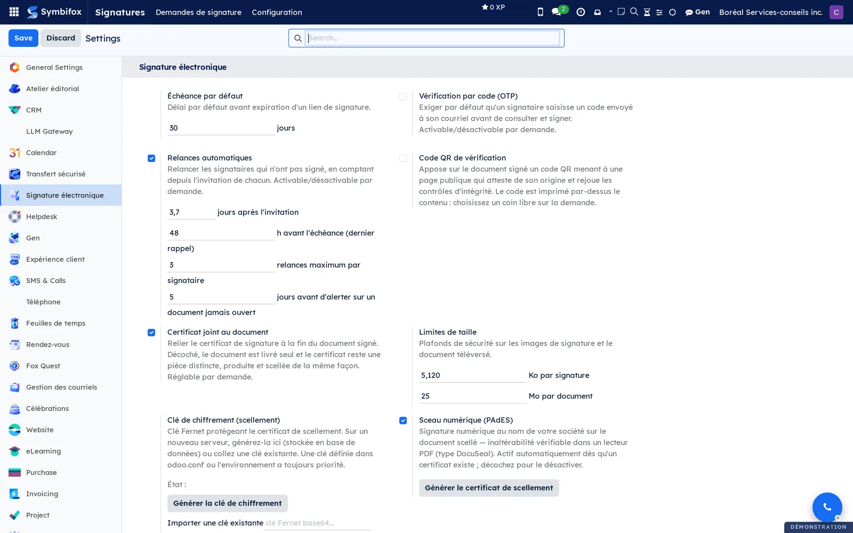Open Demandes de signature menu
This screenshot has width=853, height=533.
tap(198, 12)
